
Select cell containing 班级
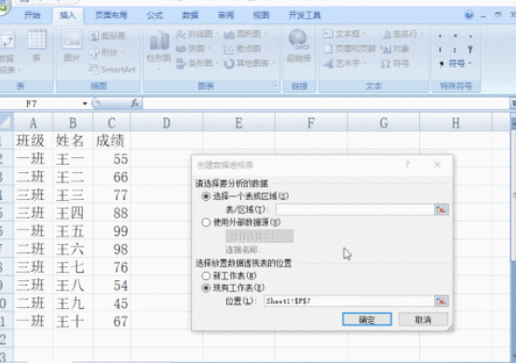[x=33, y=141]
